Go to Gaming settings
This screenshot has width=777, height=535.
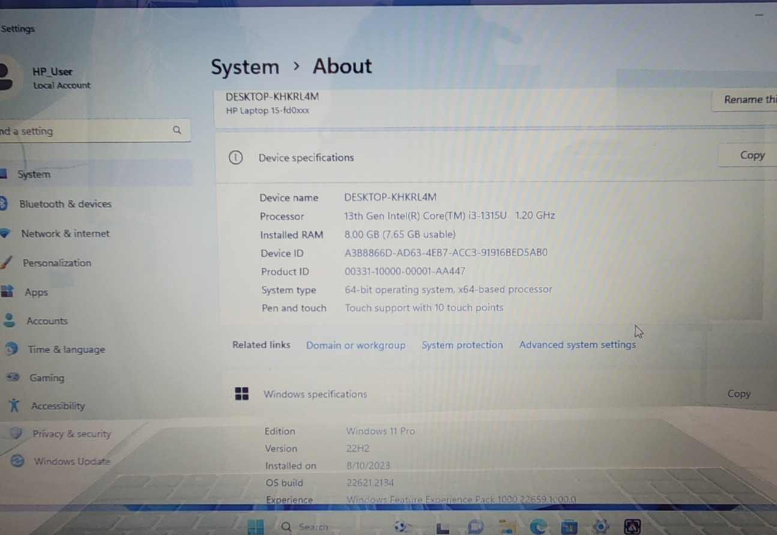(47, 377)
